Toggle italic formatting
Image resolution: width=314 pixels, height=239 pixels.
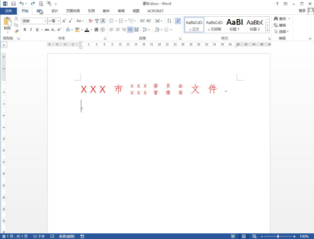(31, 30)
